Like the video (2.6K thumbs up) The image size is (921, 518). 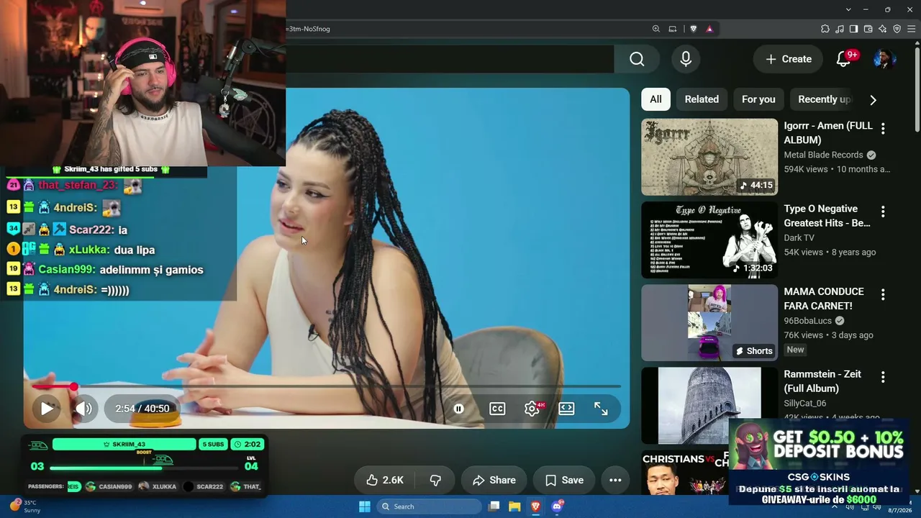384,480
